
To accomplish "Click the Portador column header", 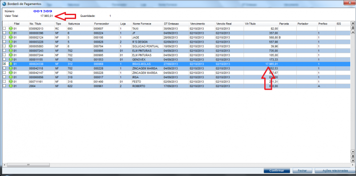I will [x=307, y=24].
